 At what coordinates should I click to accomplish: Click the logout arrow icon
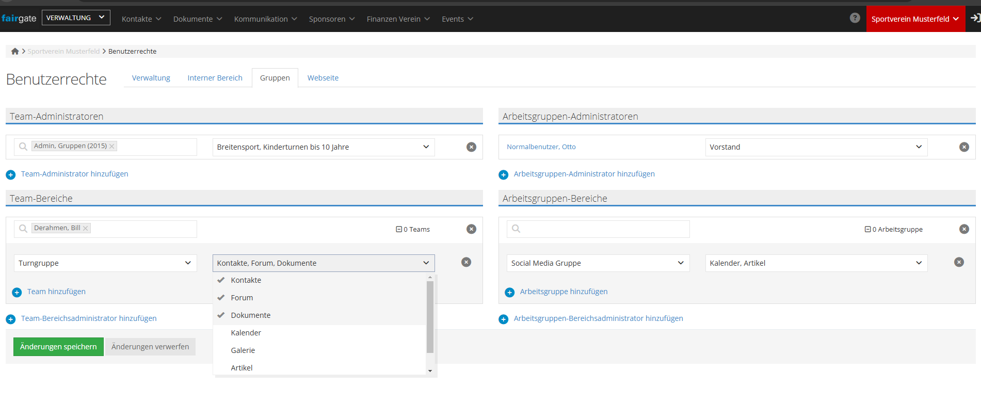[x=975, y=18]
